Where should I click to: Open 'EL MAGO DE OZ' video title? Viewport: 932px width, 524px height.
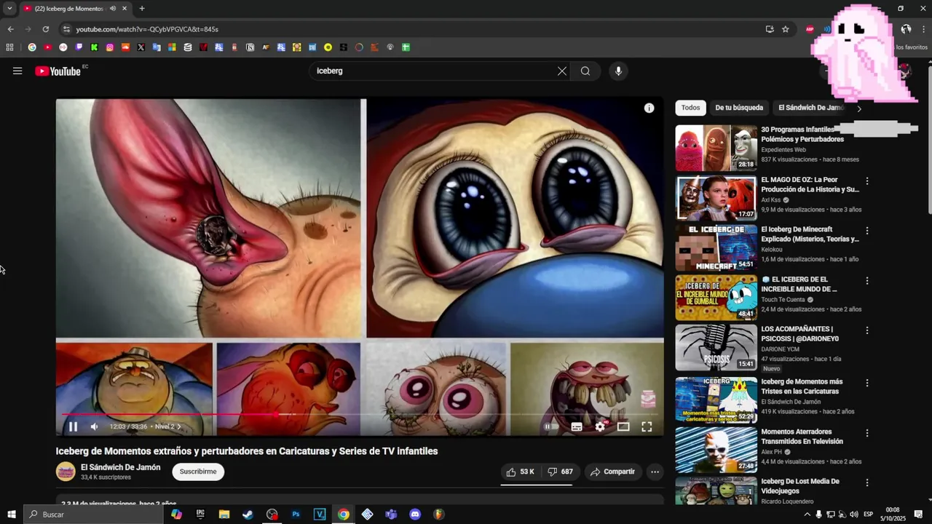(810, 184)
